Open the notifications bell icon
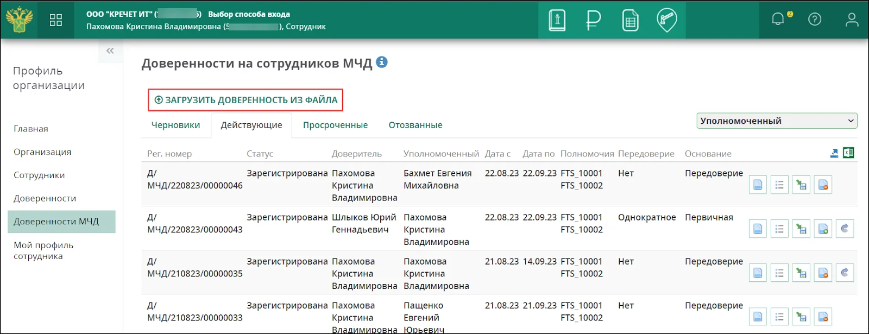This screenshot has width=869, height=334. coord(778,20)
